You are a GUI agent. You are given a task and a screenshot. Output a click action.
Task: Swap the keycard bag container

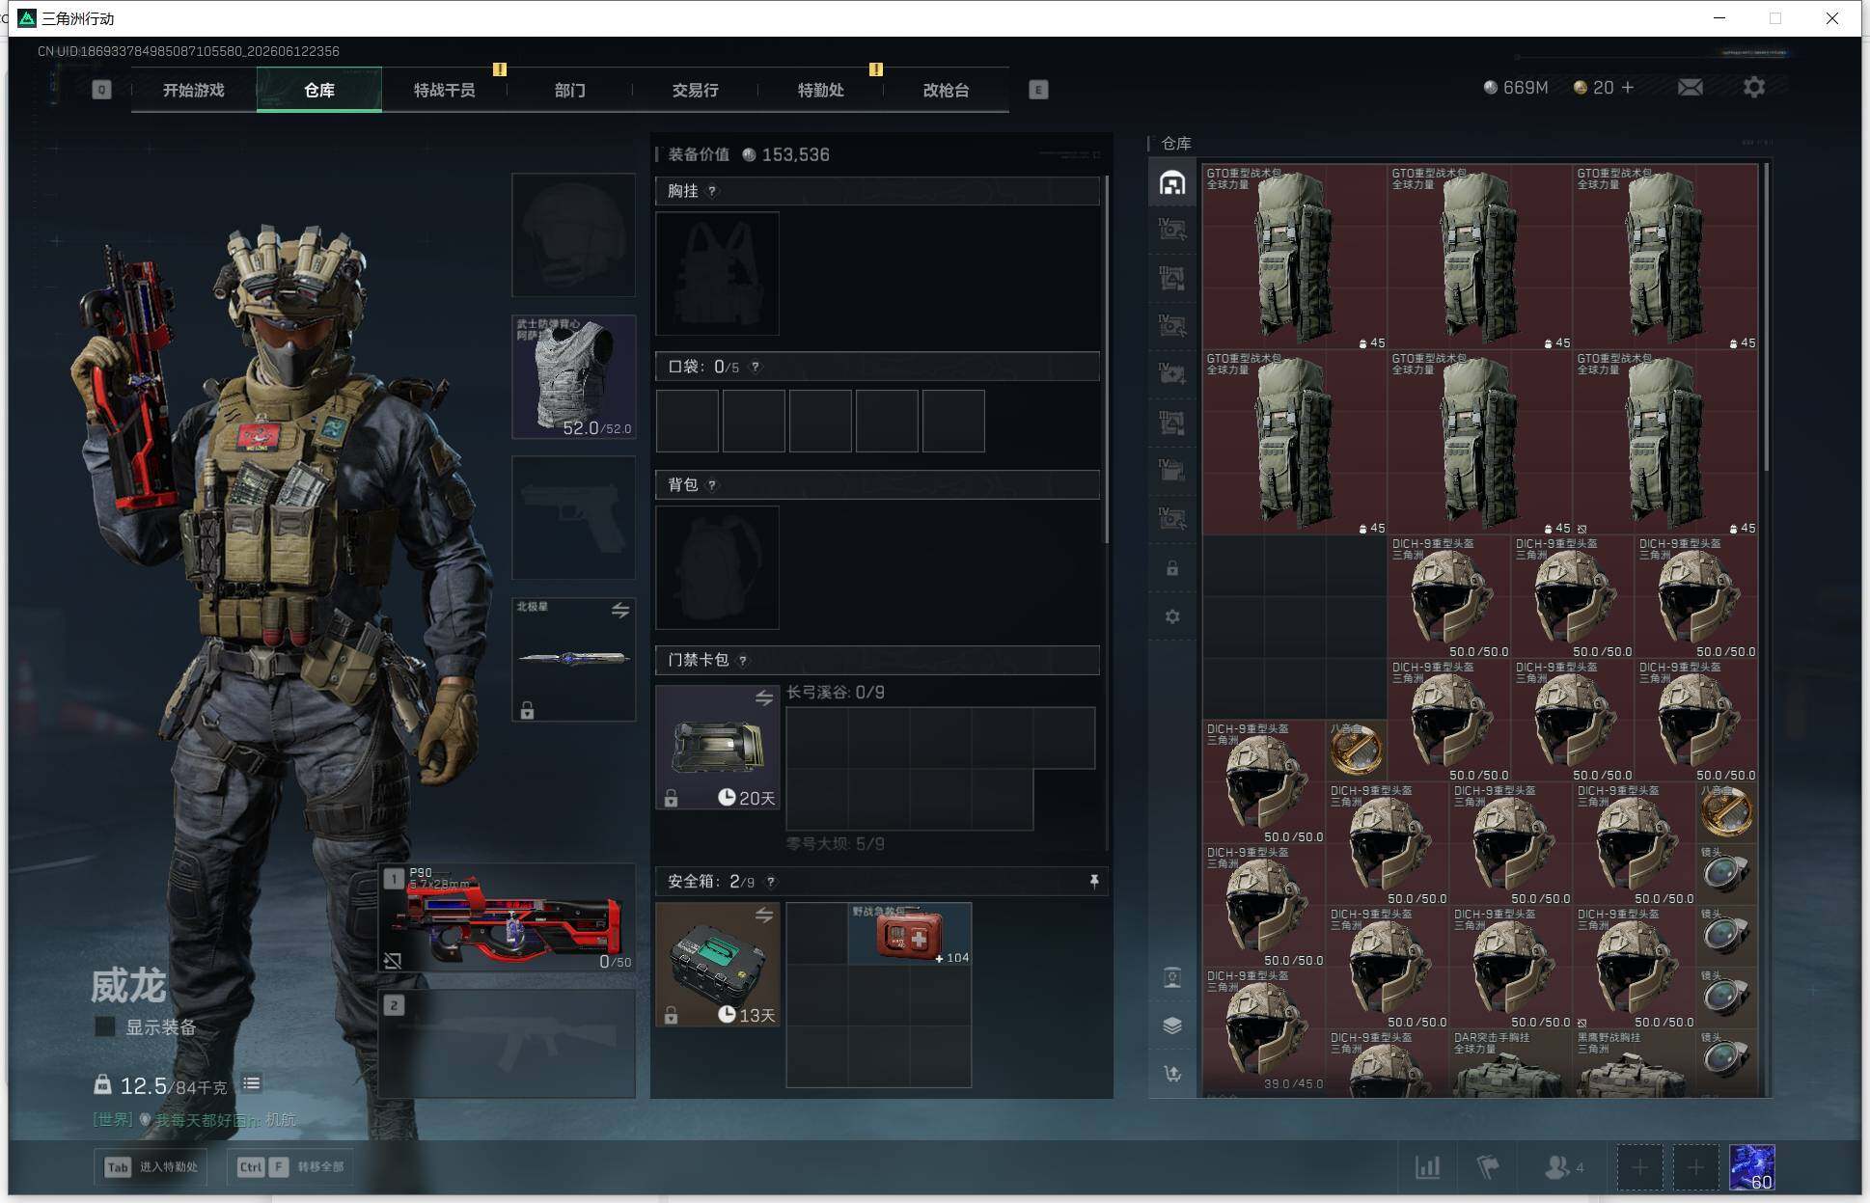pos(763,697)
